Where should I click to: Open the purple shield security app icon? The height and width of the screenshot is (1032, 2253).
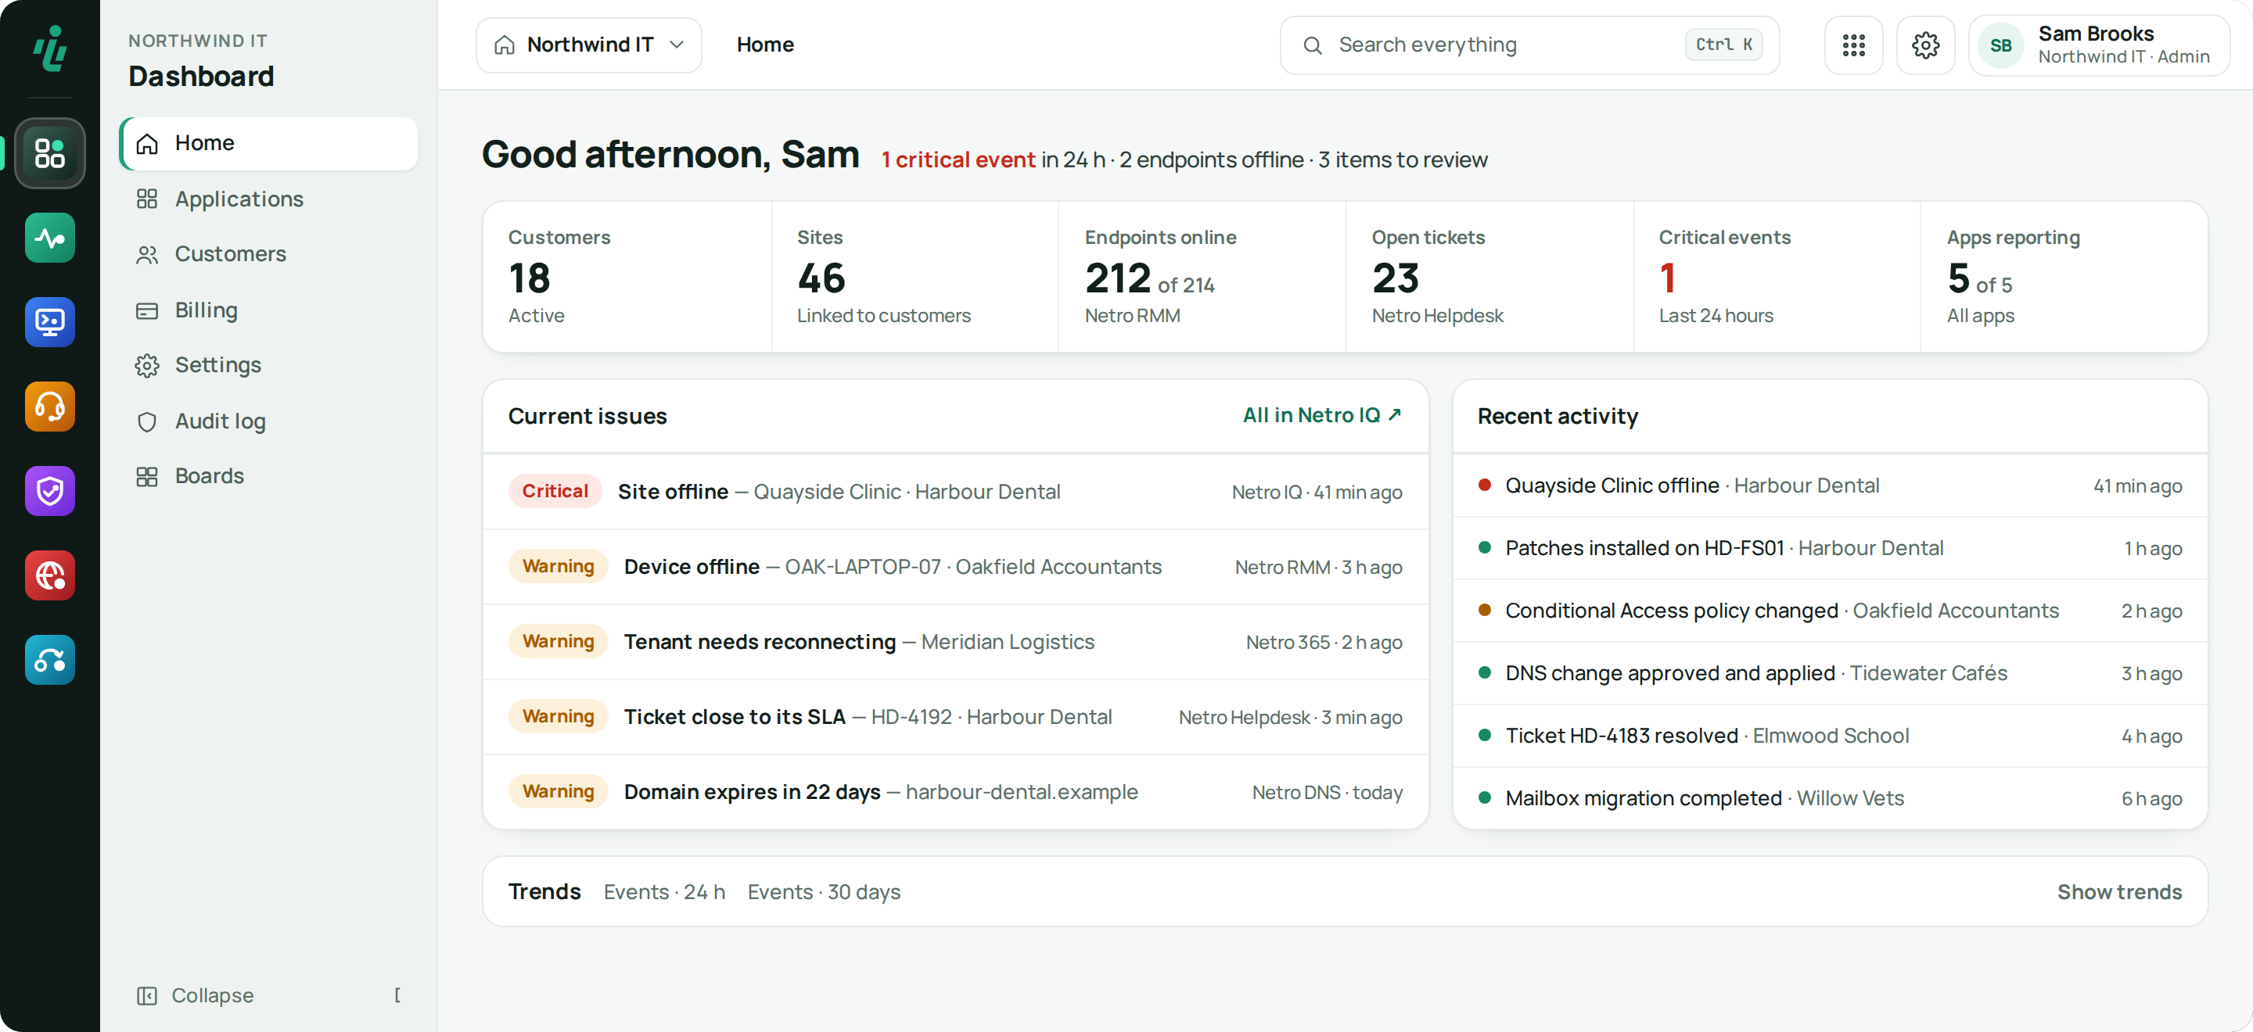[50, 491]
